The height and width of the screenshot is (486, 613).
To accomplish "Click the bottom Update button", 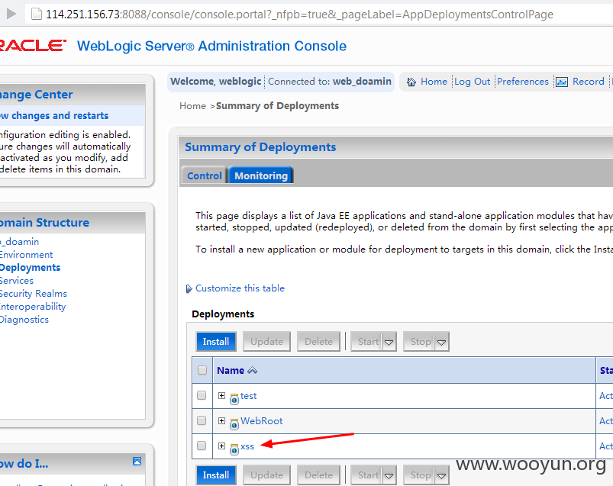I will click(x=266, y=475).
